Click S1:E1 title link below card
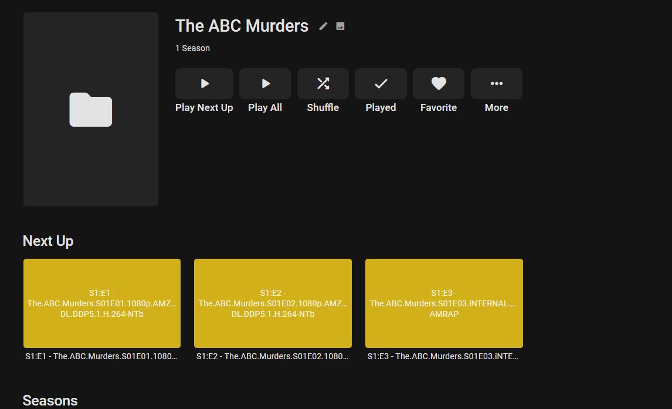Screen dimensions: 672x409 point(101,356)
